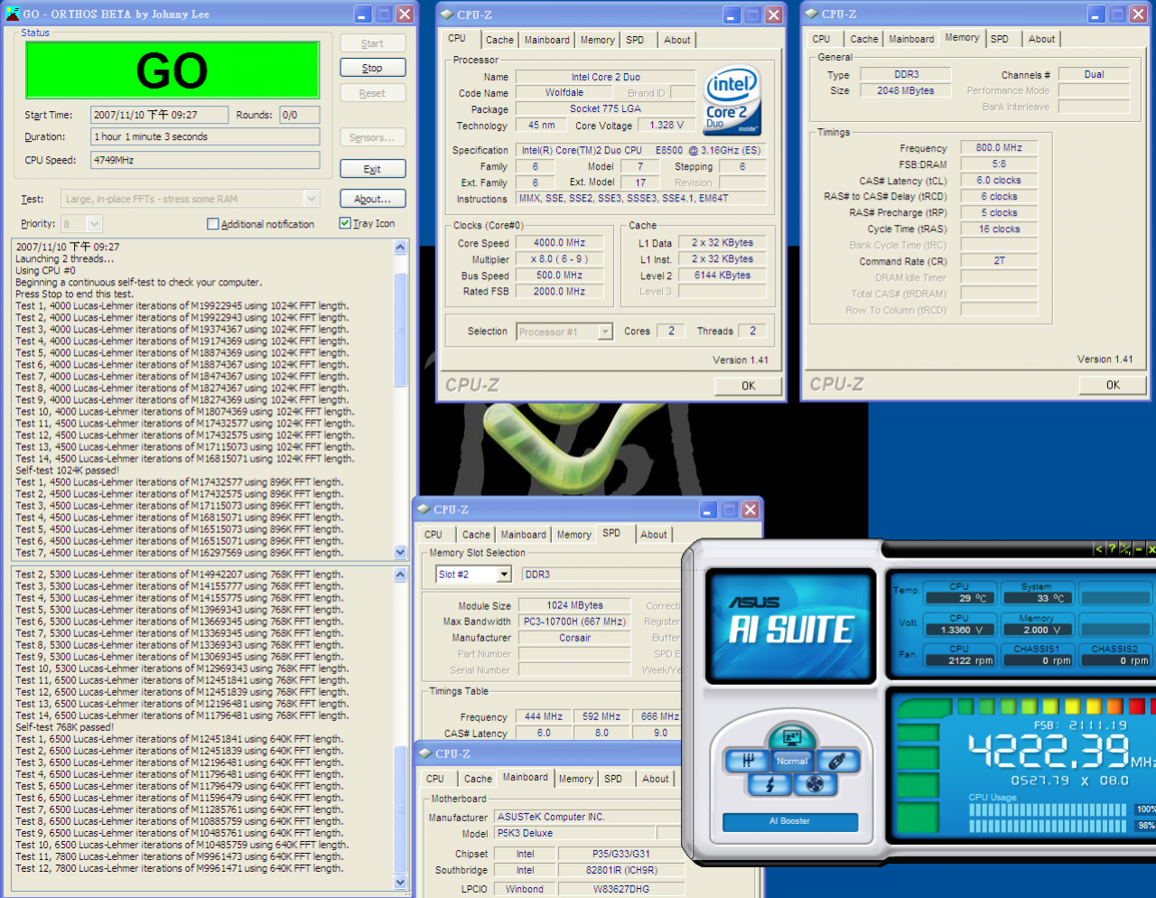Click the title icon of the CPU-Z processor window

(x=446, y=14)
